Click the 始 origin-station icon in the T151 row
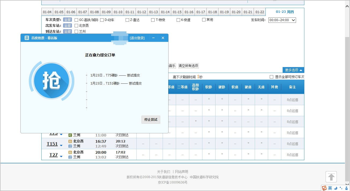350x191 pixels. [x=70, y=141]
